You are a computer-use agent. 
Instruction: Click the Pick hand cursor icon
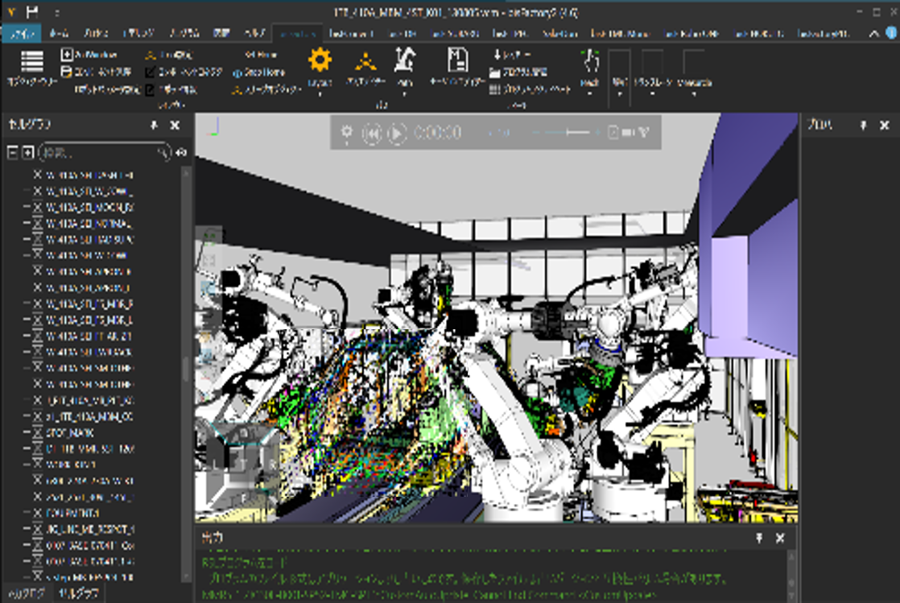590,61
